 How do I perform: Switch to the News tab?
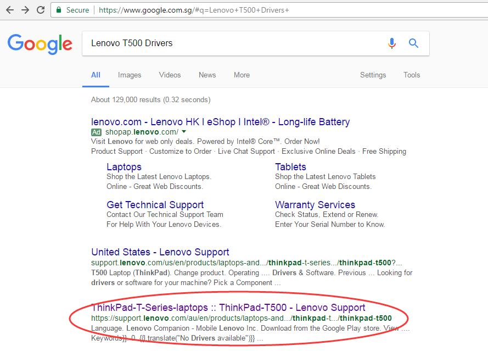(207, 75)
